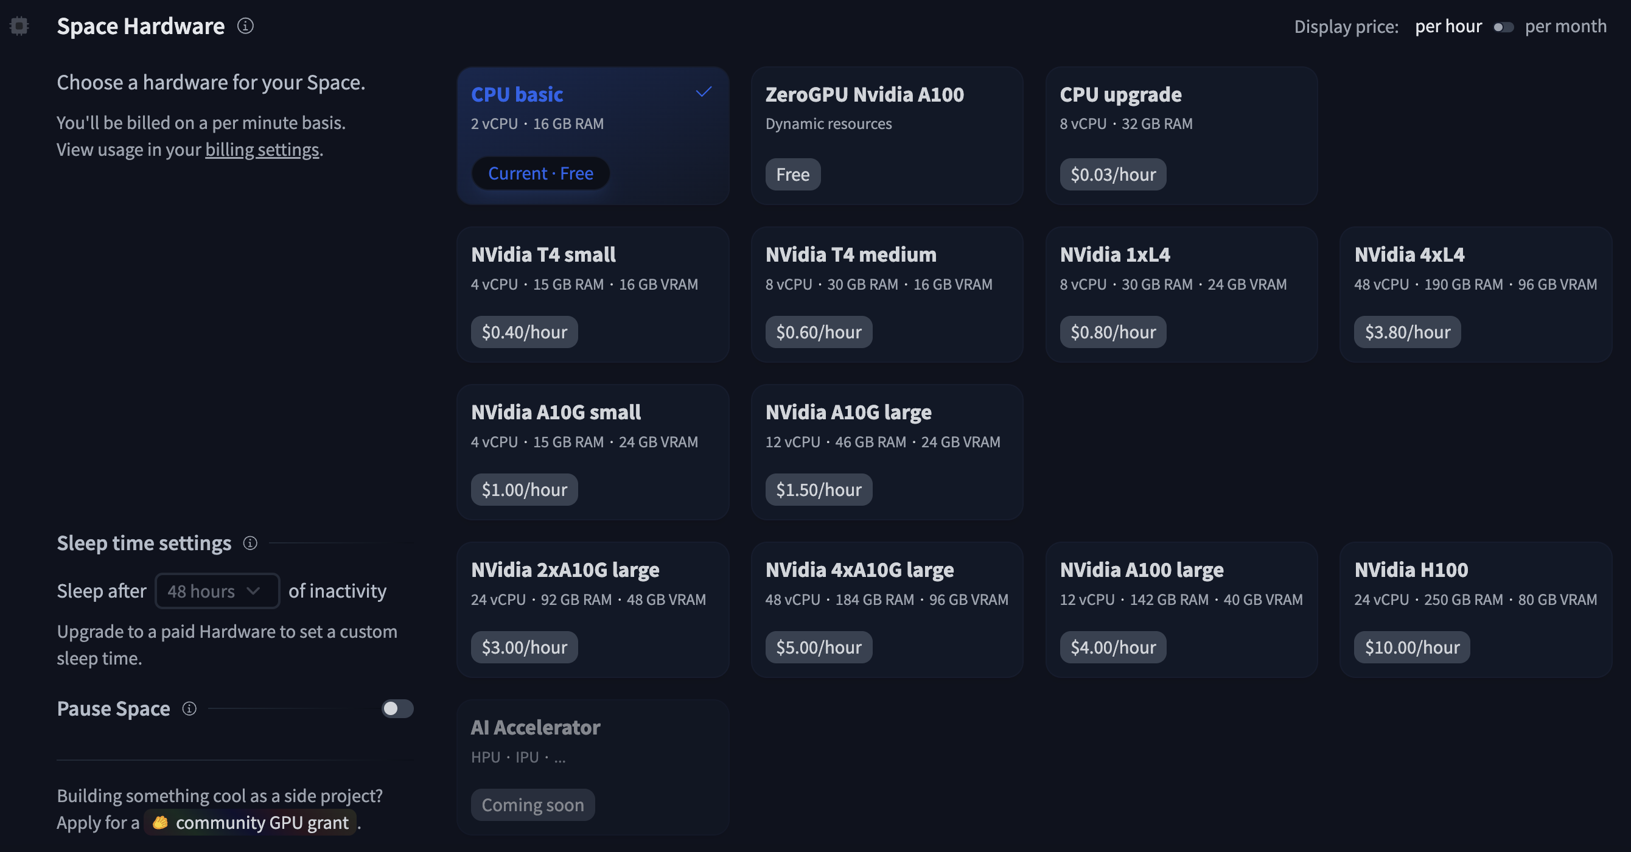Click the Coming soon badge

click(533, 805)
